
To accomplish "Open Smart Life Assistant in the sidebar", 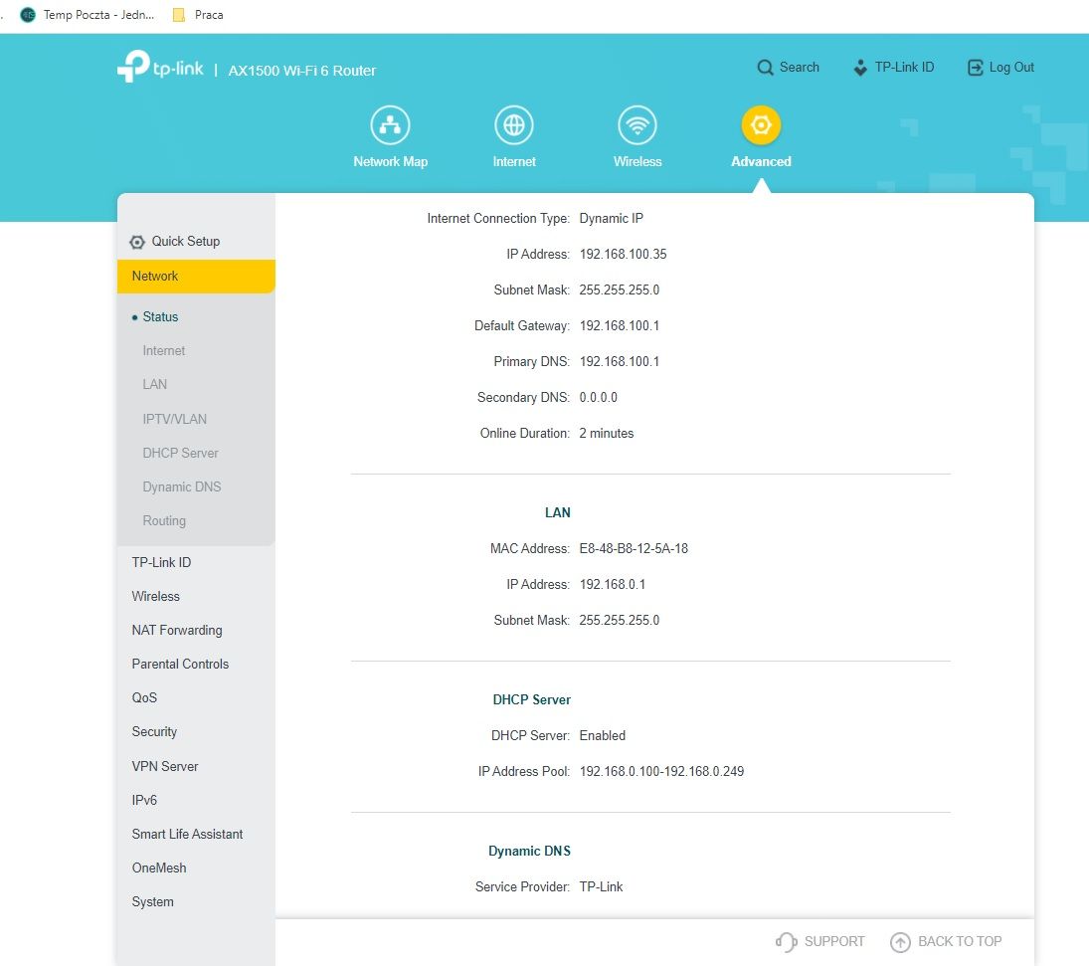I will coord(188,834).
